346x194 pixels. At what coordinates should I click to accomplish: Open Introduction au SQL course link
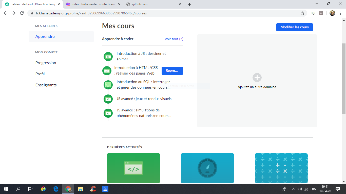point(143,85)
